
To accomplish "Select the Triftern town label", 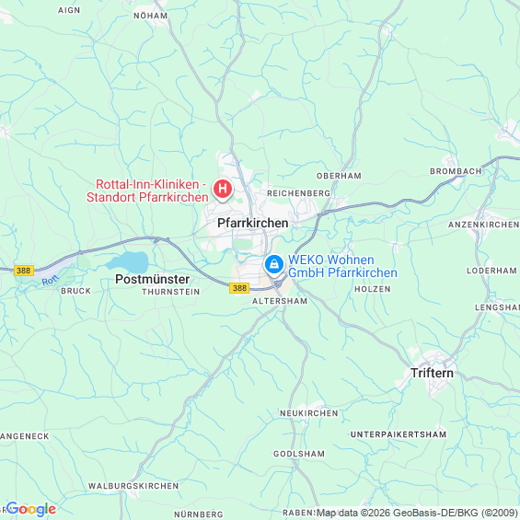I will click(432, 373).
